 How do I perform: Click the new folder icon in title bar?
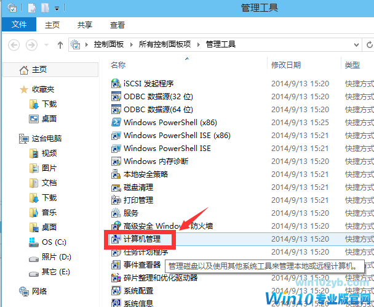coord(45,8)
